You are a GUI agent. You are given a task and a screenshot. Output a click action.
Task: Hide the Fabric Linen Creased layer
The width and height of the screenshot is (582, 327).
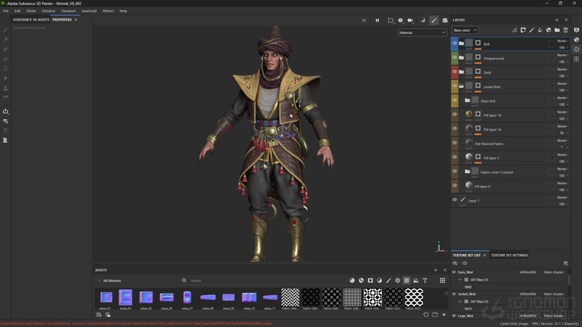point(454,171)
